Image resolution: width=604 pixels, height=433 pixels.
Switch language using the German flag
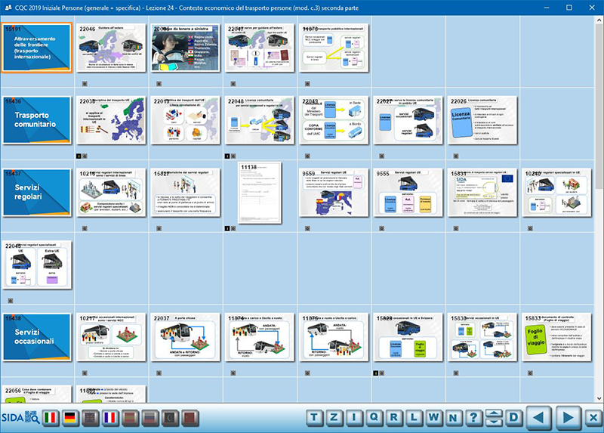71,417
